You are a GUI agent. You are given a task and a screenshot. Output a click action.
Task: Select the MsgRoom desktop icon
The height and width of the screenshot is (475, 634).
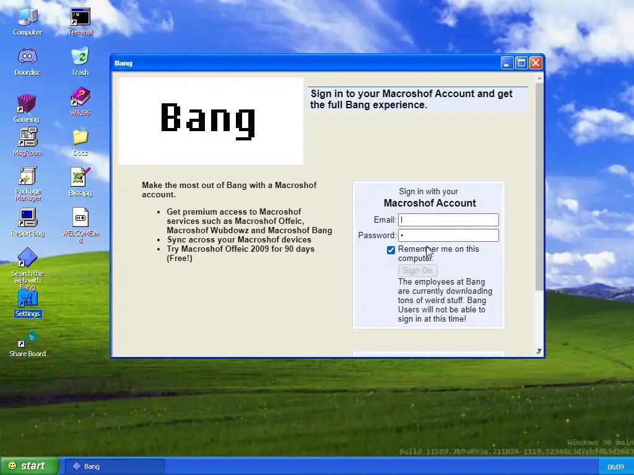27,142
